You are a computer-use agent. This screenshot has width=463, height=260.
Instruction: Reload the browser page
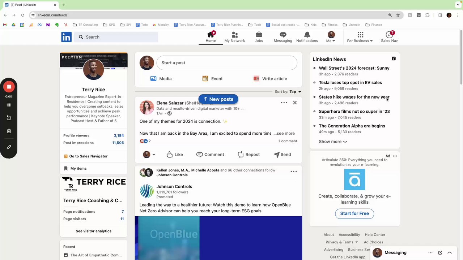(x=22, y=15)
